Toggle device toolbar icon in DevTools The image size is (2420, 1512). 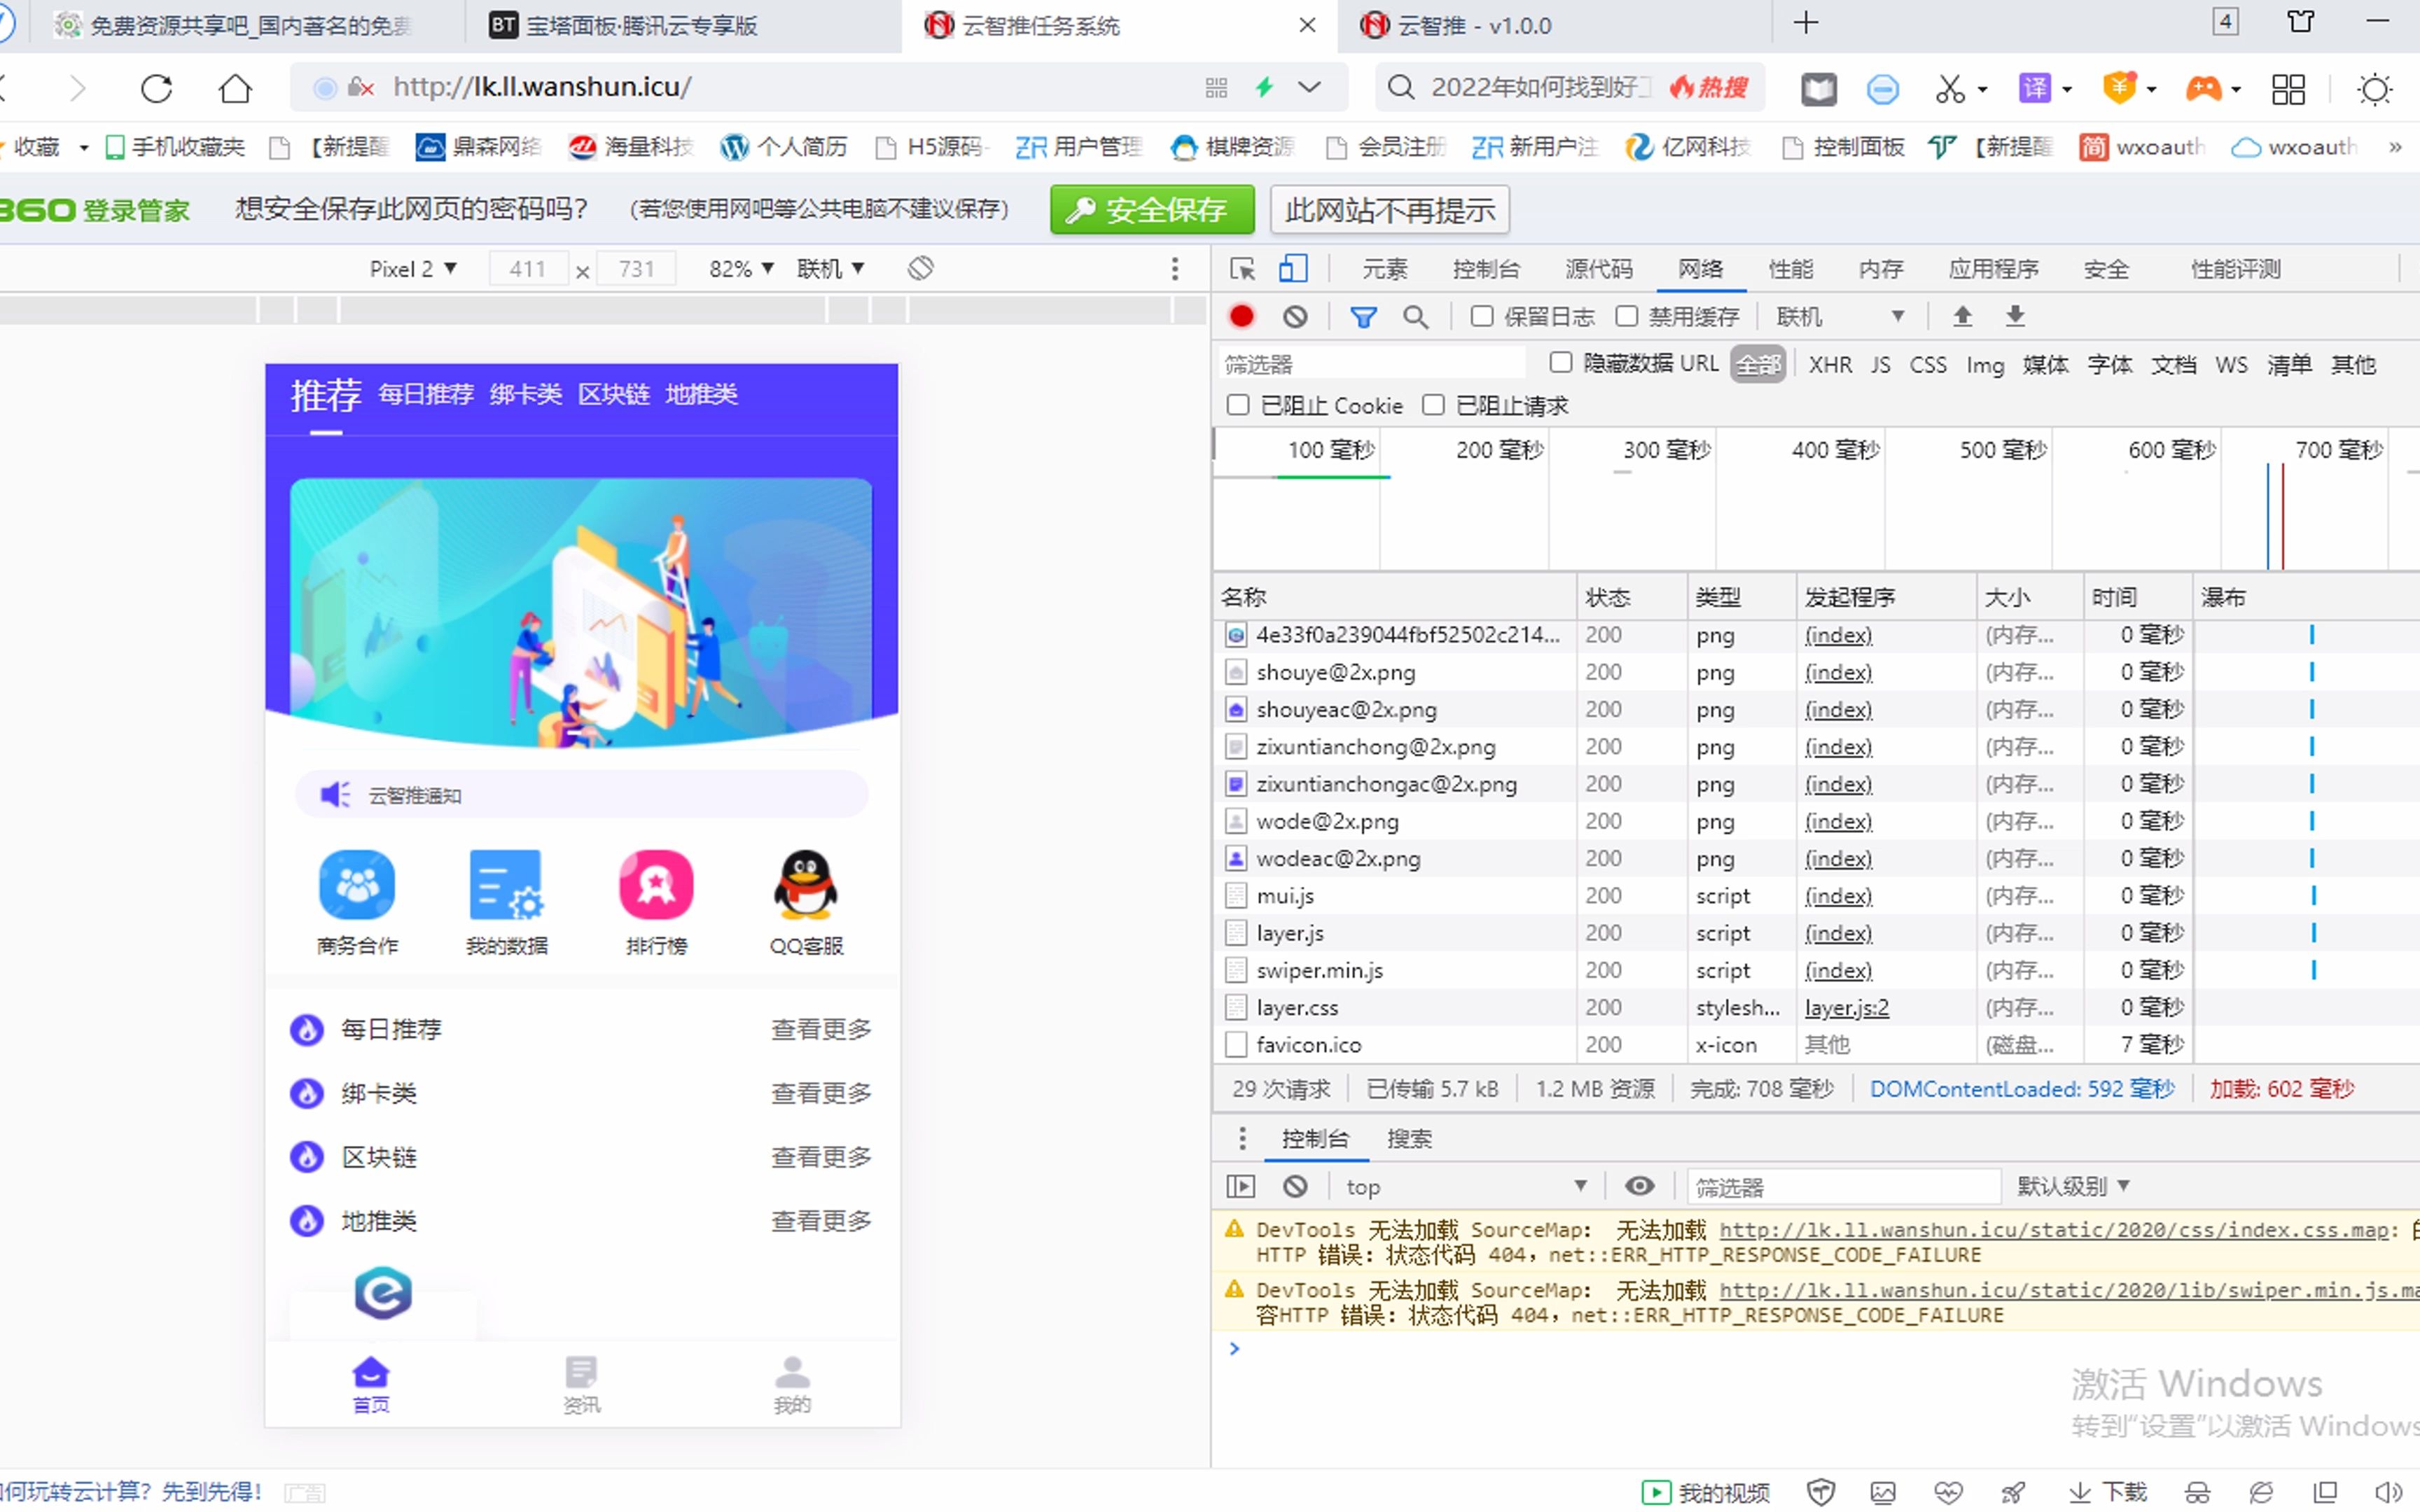(x=1293, y=268)
